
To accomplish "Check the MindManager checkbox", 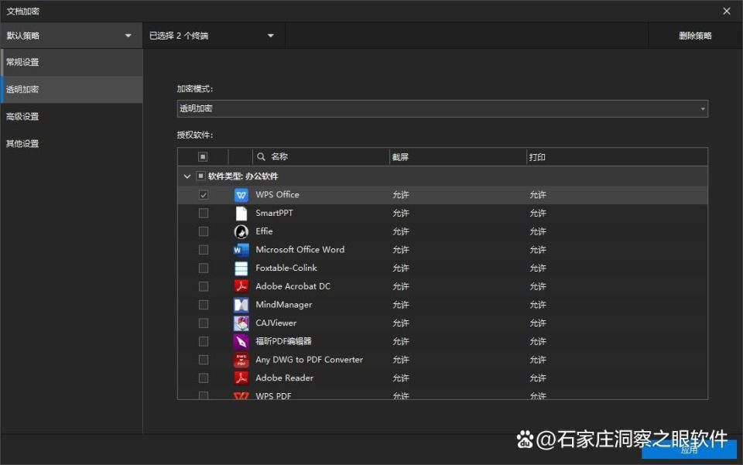I will click(x=204, y=305).
